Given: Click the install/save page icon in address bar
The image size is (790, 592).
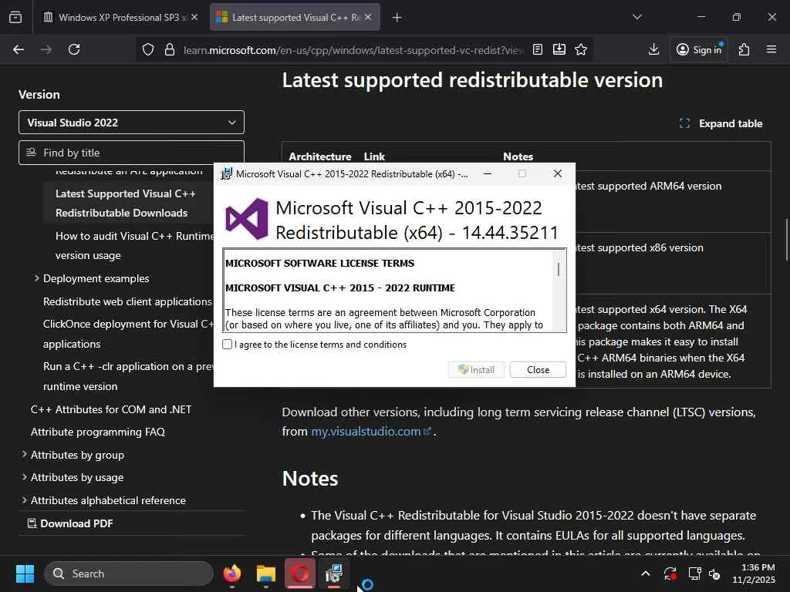Looking at the screenshot, I should (x=559, y=49).
